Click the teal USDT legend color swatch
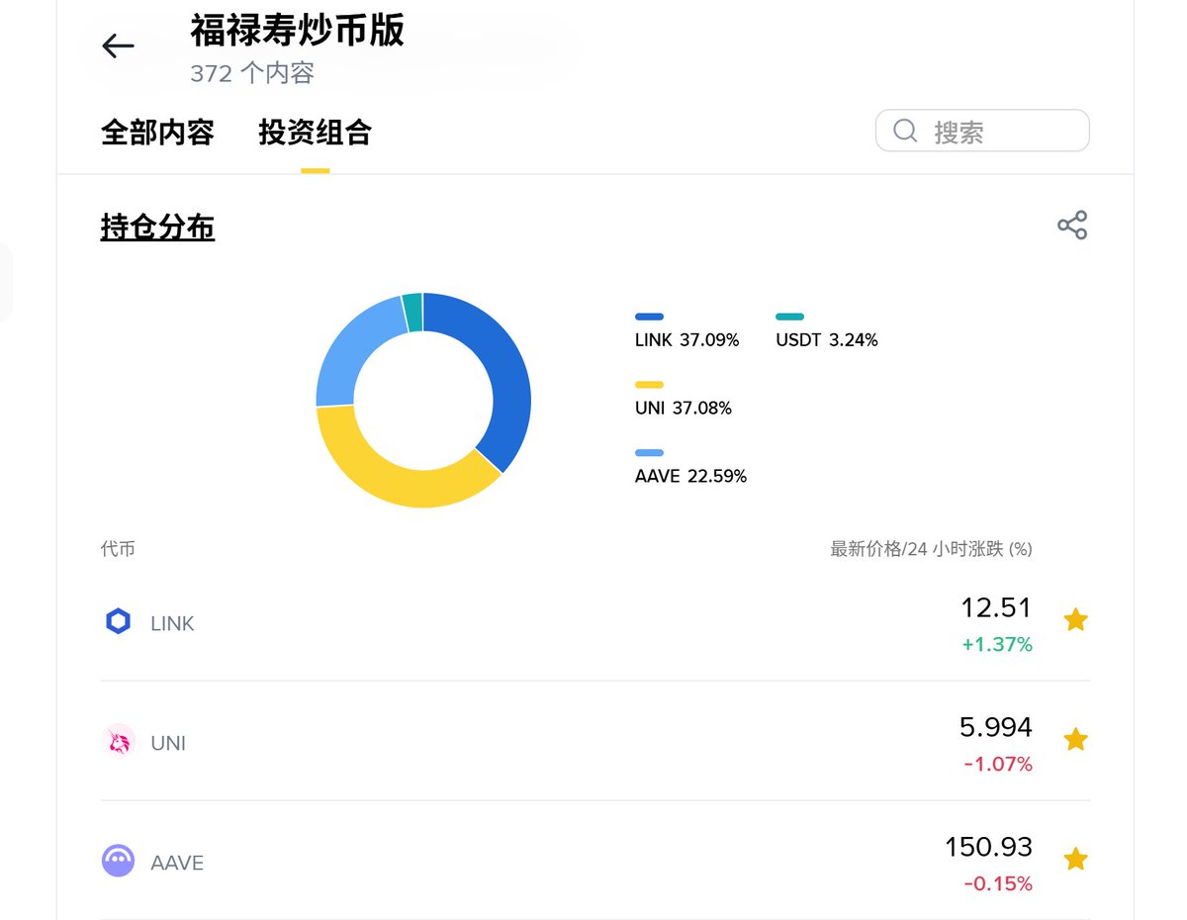Image resolution: width=1187 pixels, height=920 pixels. coord(788,317)
